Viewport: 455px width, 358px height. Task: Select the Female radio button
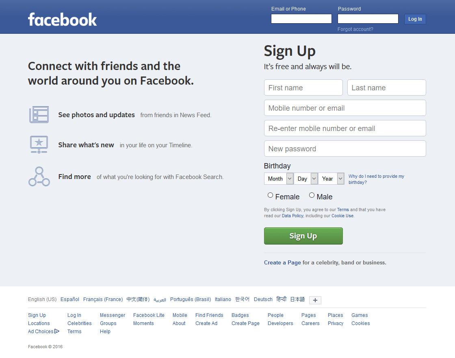point(270,195)
